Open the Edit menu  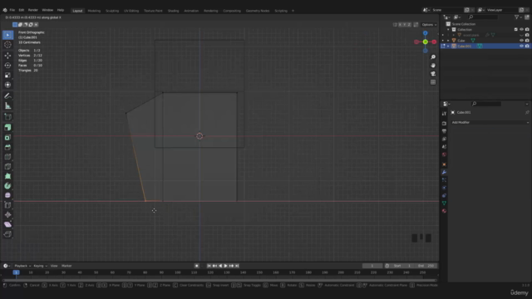click(22, 10)
